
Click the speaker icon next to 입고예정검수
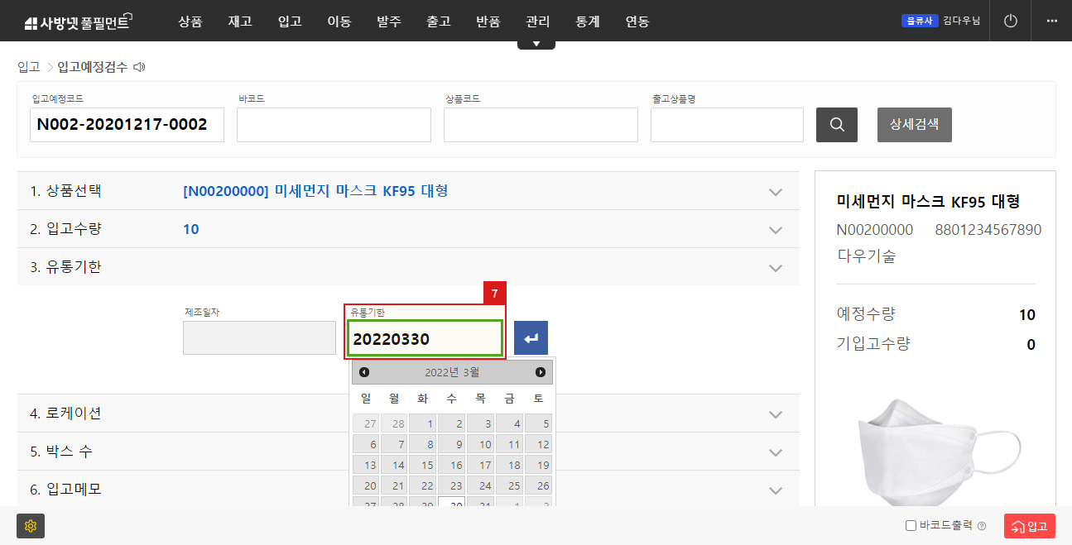tap(138, 66)
